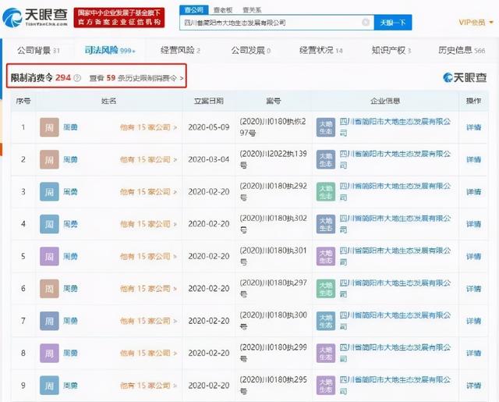The height and width of the screenshot is (402, 499).
Task: Open 详情 for case 川0180执297号 in row 6
Action: [x=473, y=289]
